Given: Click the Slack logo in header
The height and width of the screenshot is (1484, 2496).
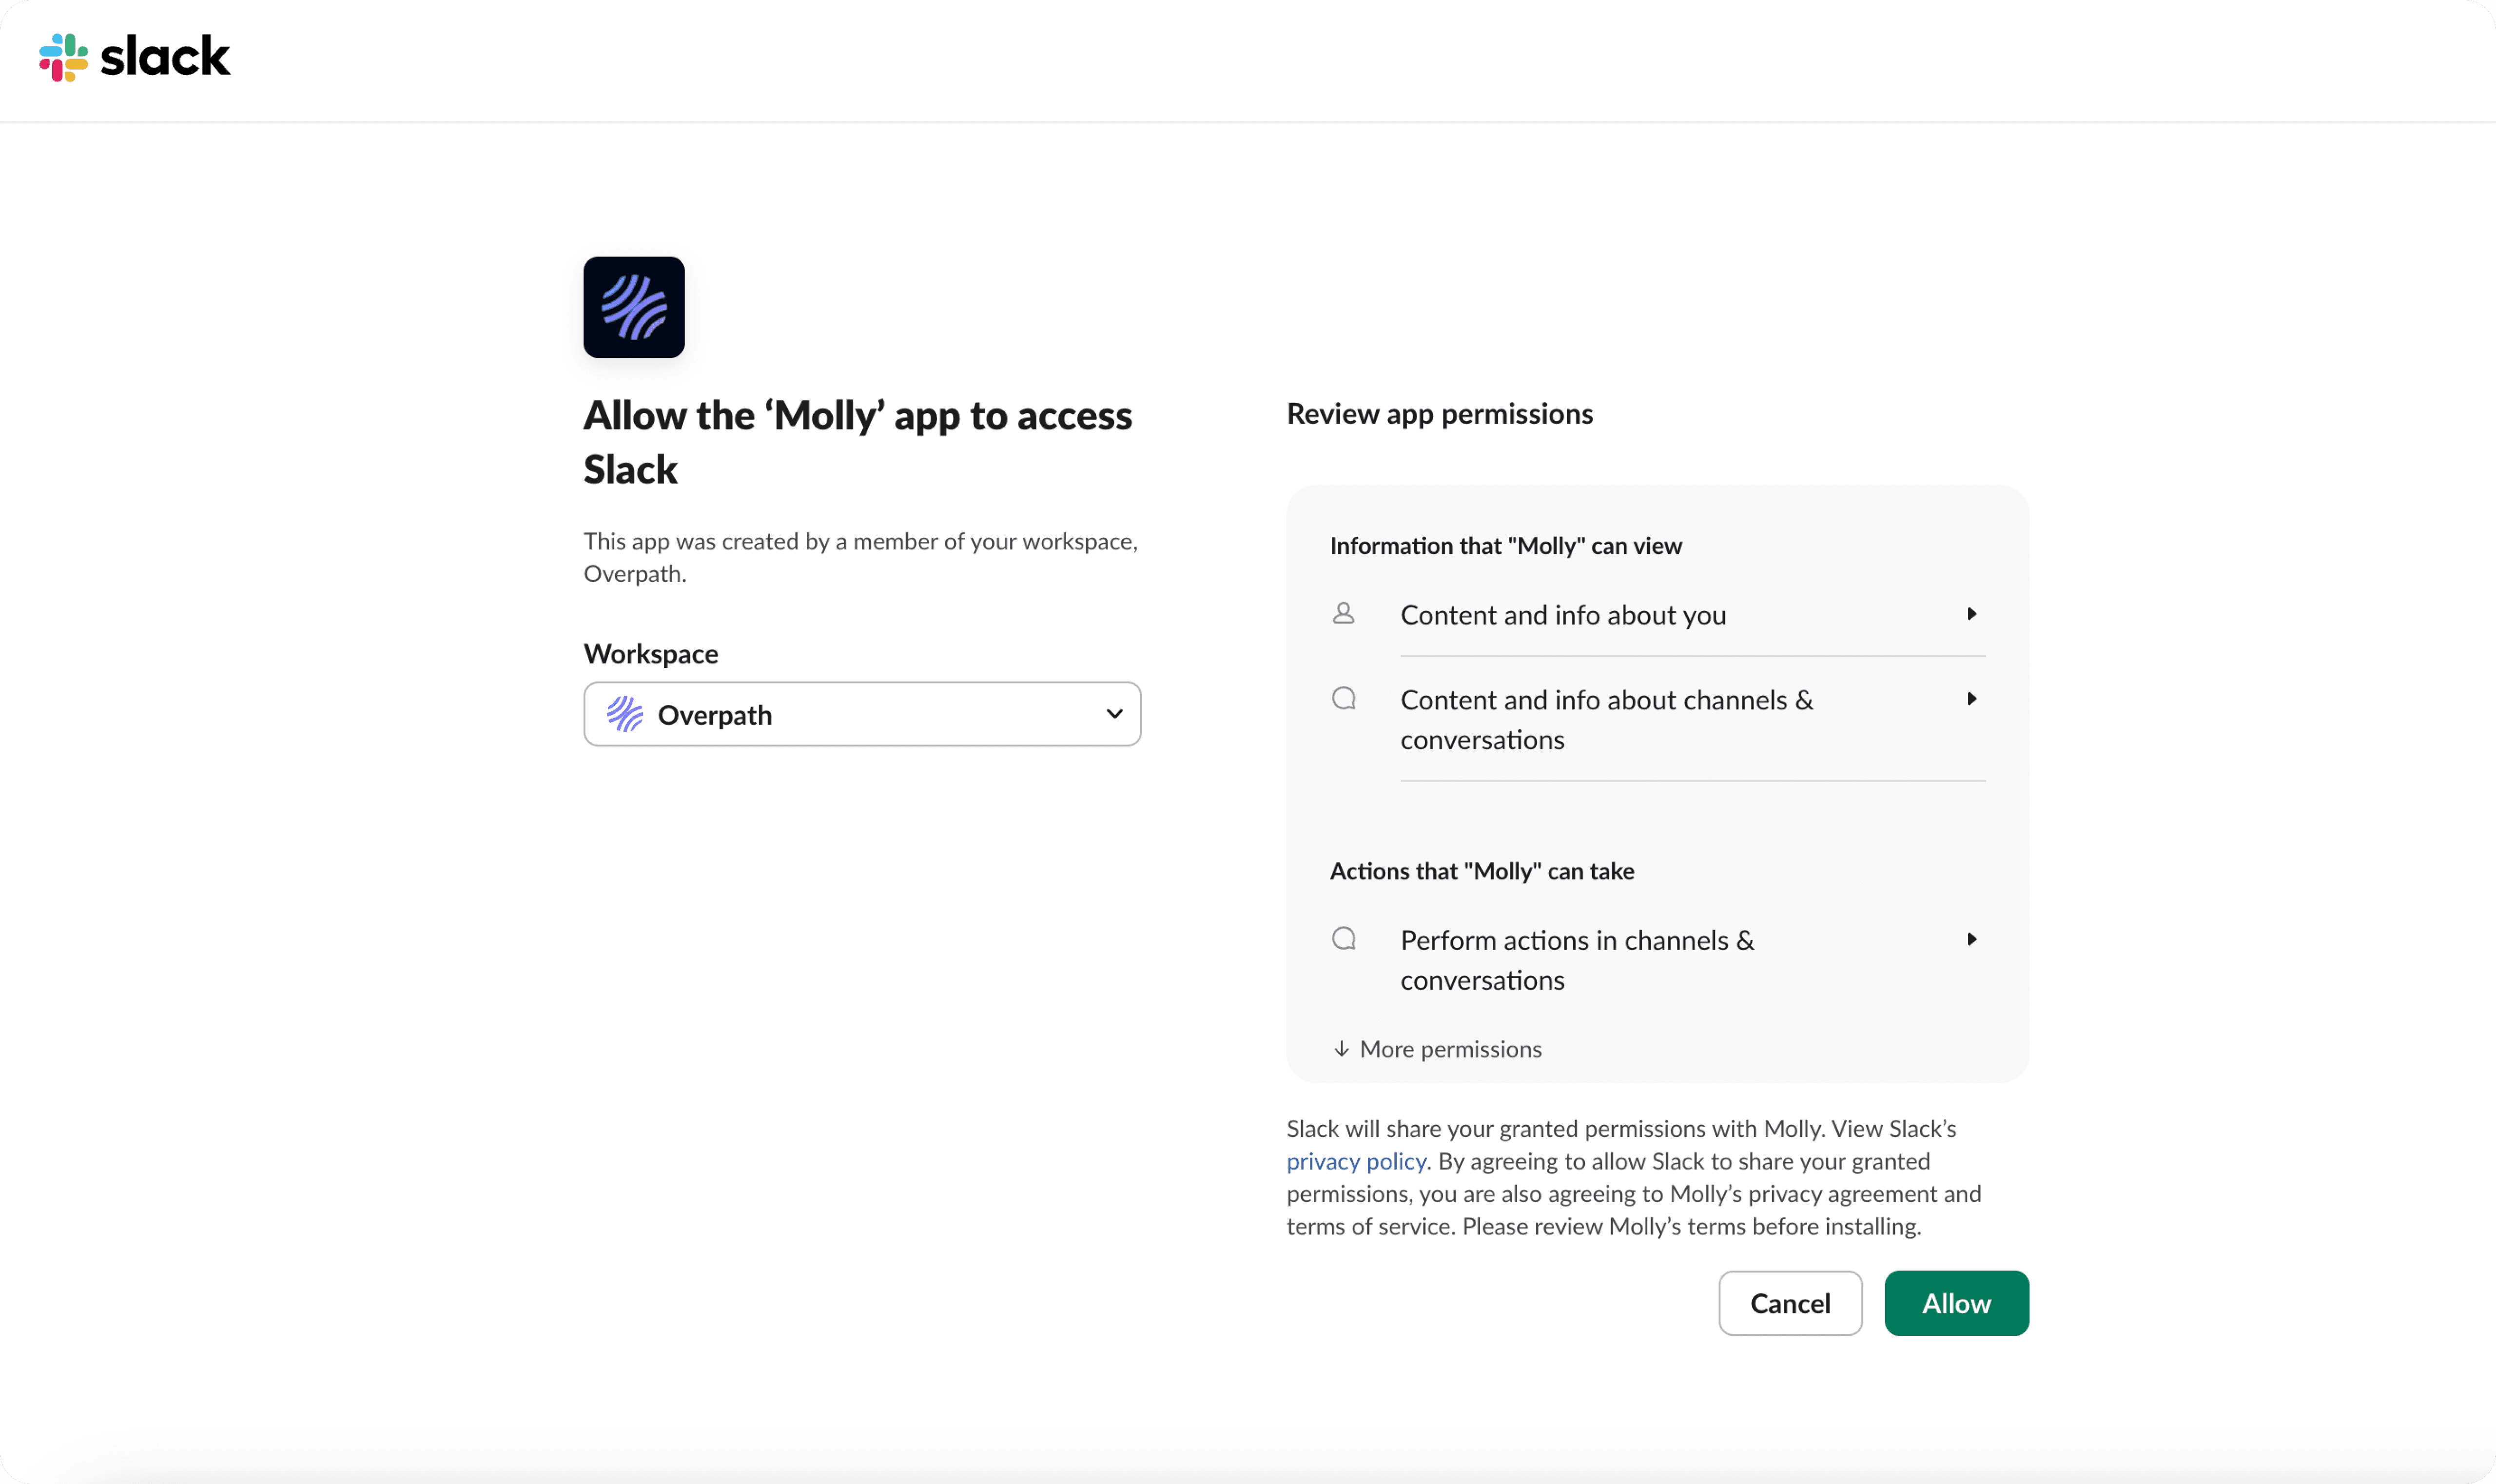Looking at the screenshot, I should point(135,57).
